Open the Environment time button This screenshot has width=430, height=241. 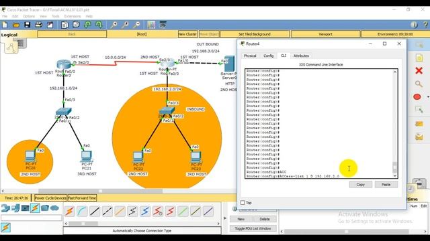point(395,34)
